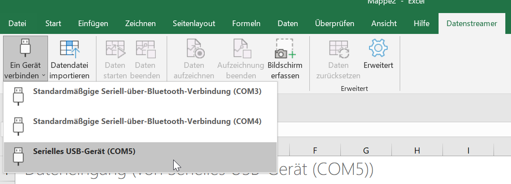The image size is (511, 184).
Task: Switch to the Zeichnen tab
Action: pyautogui.click(x=141, y=23)
